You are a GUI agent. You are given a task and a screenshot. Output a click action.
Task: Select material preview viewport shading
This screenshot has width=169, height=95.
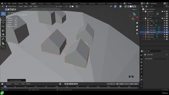(x=133, y=6)
